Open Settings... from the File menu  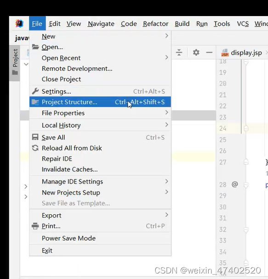(100, 91)
